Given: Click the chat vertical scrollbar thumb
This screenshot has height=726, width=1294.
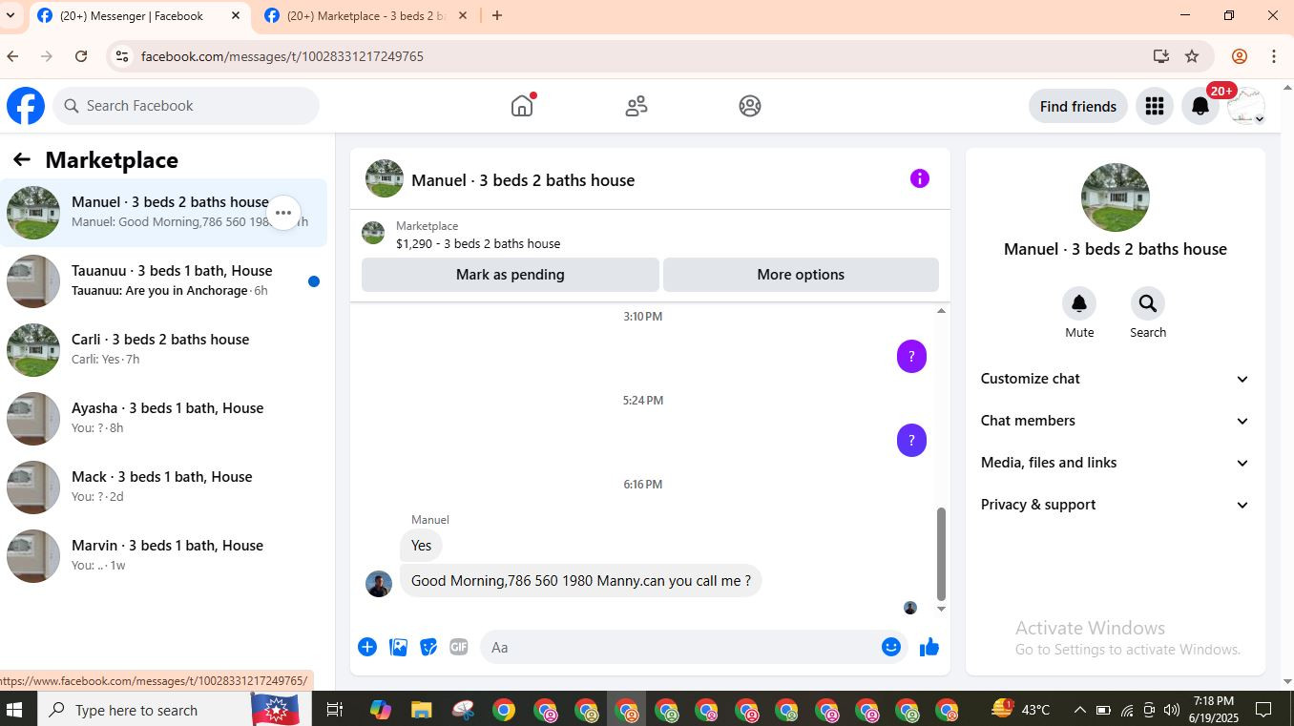Looking at the screenshot, I should coord(941,553).
